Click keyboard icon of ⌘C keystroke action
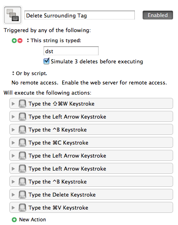The height and width of the screenshot is (225, 178). [x=22, y=143]
